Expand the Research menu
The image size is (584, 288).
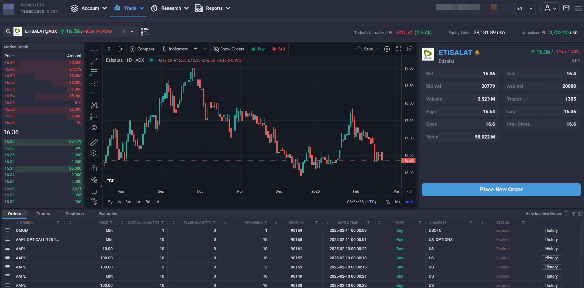(x=170, y=8)
